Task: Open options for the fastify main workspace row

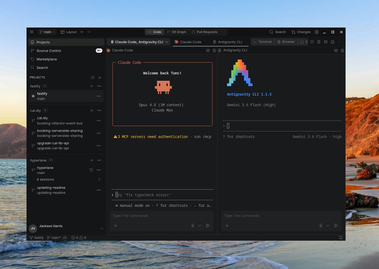Action: pos(99,96)
